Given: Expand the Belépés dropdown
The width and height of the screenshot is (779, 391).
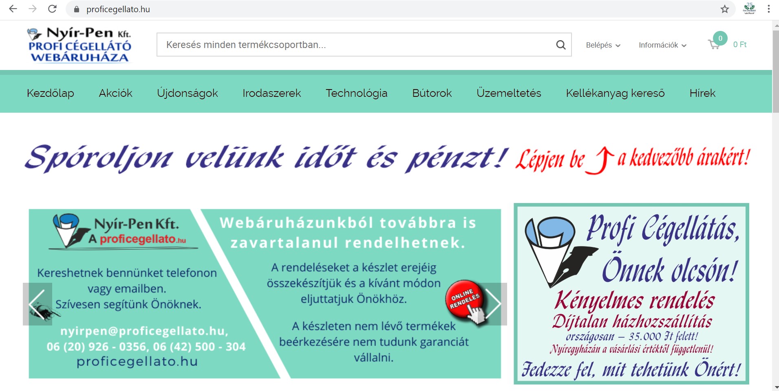Looking at the screenshot, I should click(603, 45).
